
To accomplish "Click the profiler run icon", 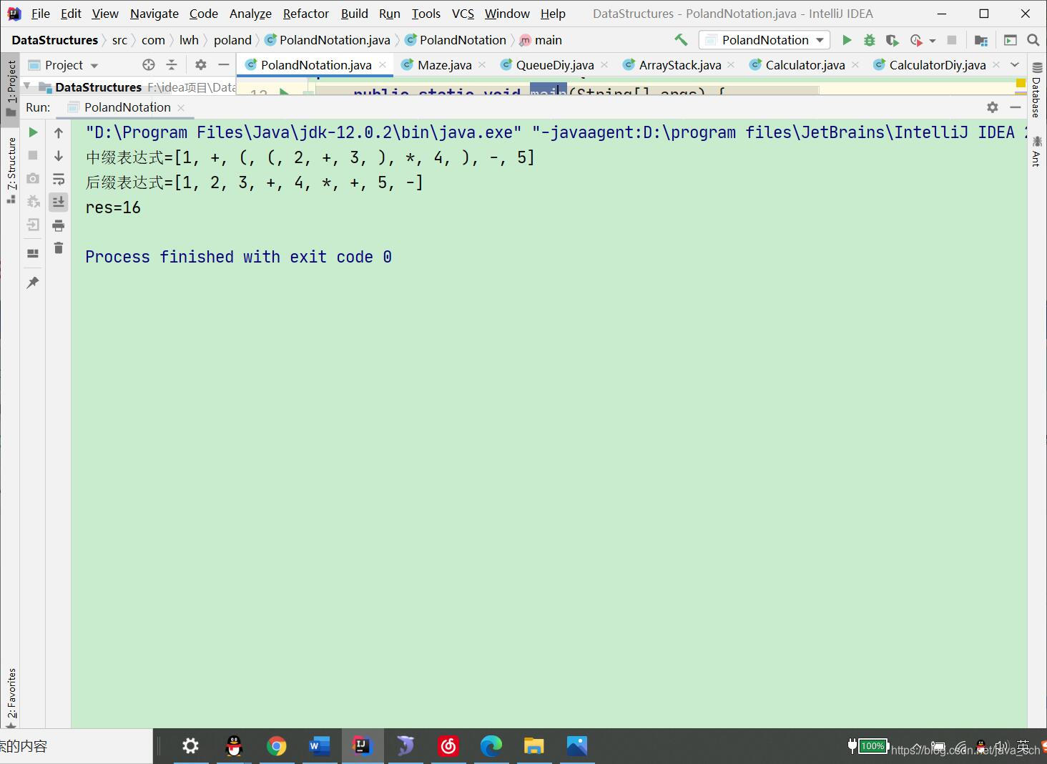I will click(916, 40).
